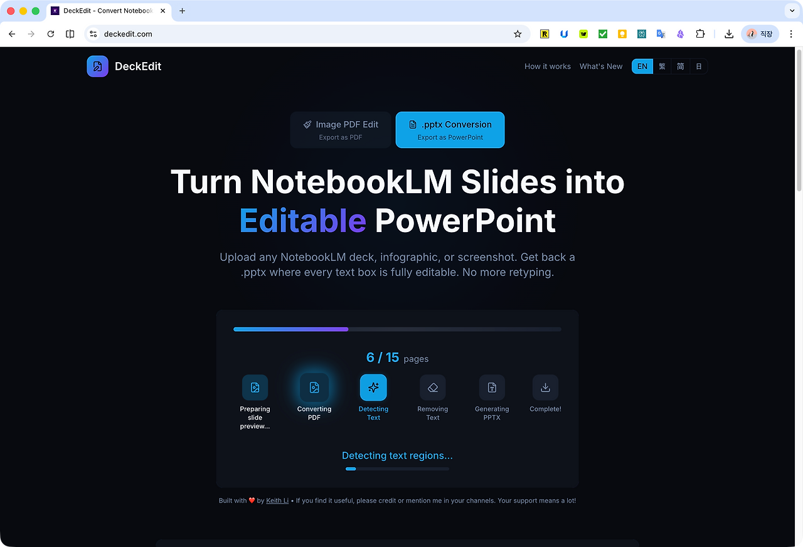This screenshot has height=547, width=803.
Task: Open the How it works link
Action: point(548,66)
